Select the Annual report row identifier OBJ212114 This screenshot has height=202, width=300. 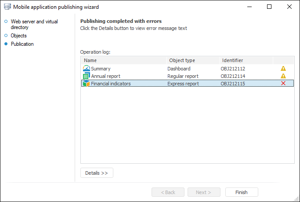click(233, 76)
